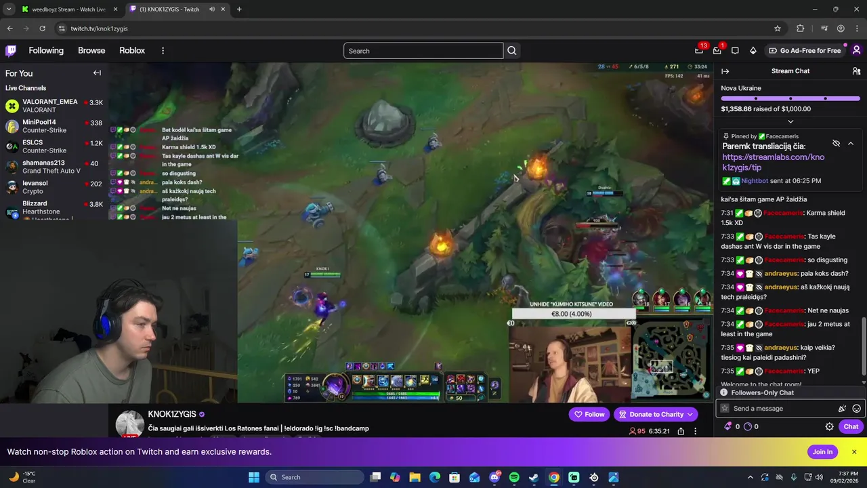Share the stream via share icon
Screen dimensions: 867x488
point(681,431)
